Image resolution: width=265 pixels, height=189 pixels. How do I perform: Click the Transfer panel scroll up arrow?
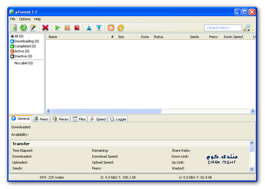(x=252, y=143)
